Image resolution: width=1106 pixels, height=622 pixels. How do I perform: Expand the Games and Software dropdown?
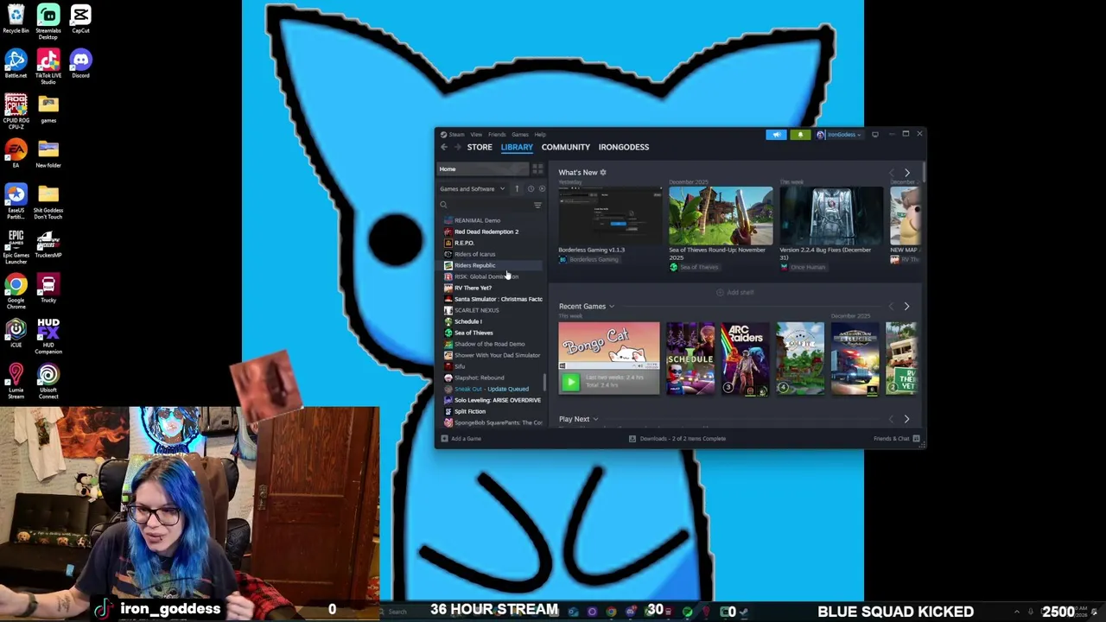click(473, 188)
